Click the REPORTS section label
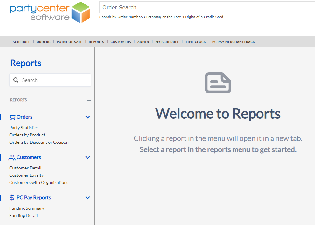The image size is (315, 225). pyautogui.click(x=18, y=100)
